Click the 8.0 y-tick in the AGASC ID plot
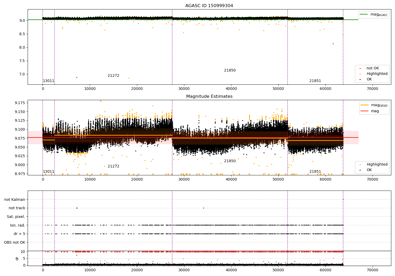 [x=22, y=48]
